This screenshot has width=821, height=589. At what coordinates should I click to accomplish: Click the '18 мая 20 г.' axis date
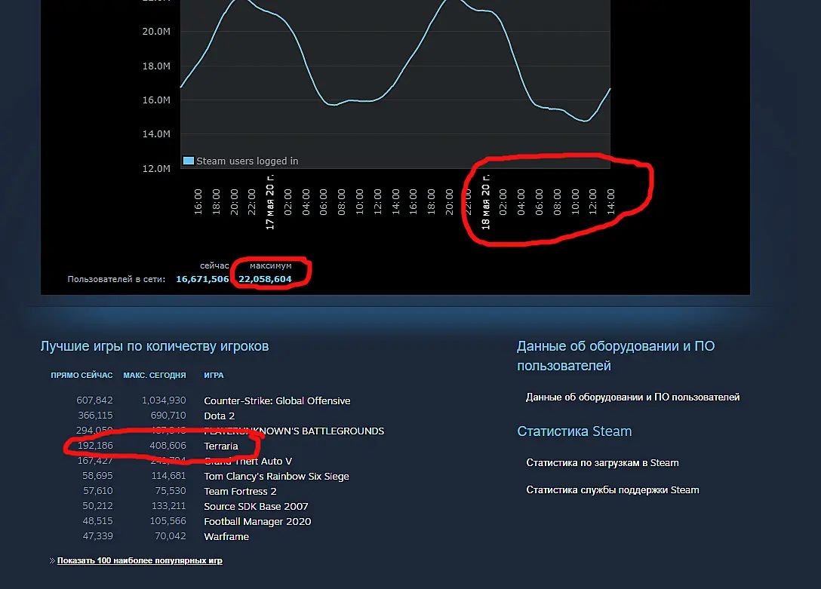pyautogui.click(x=485, y=202)
